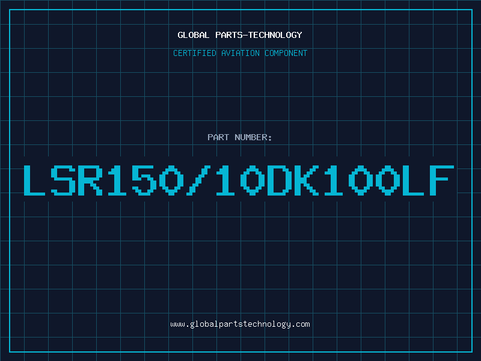This screenshot has height=361, width=481.
Task: Click the word TECHNOLOGY in the heading
Action: tap(275, 35)
